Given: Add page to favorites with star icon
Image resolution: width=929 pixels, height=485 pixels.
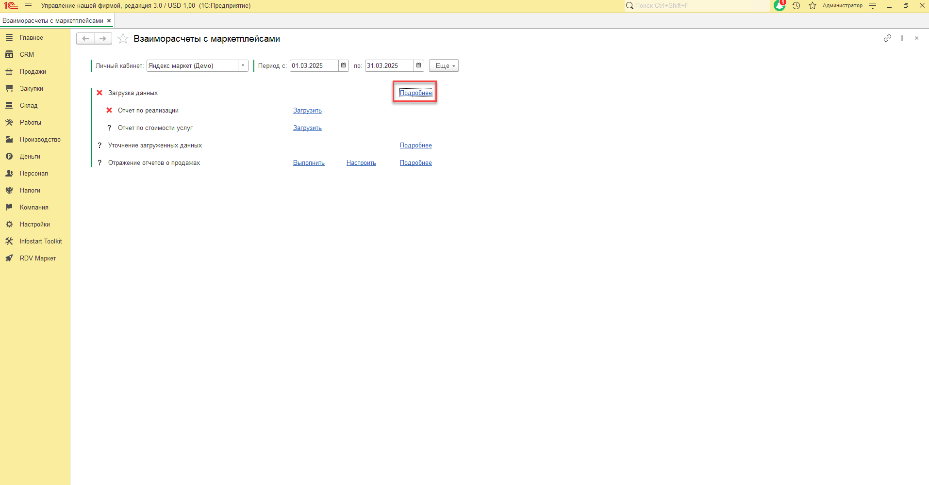Looking at the screenshot, I should (123, 39).
